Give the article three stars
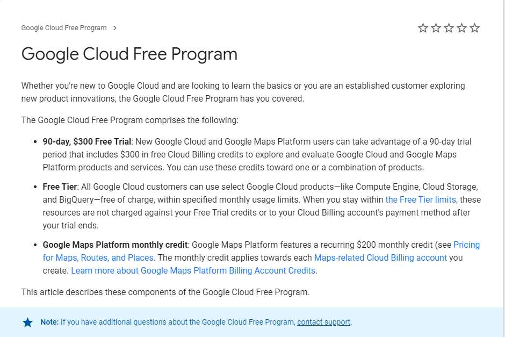This screenshot has width=505, height=337. [449, 28]
